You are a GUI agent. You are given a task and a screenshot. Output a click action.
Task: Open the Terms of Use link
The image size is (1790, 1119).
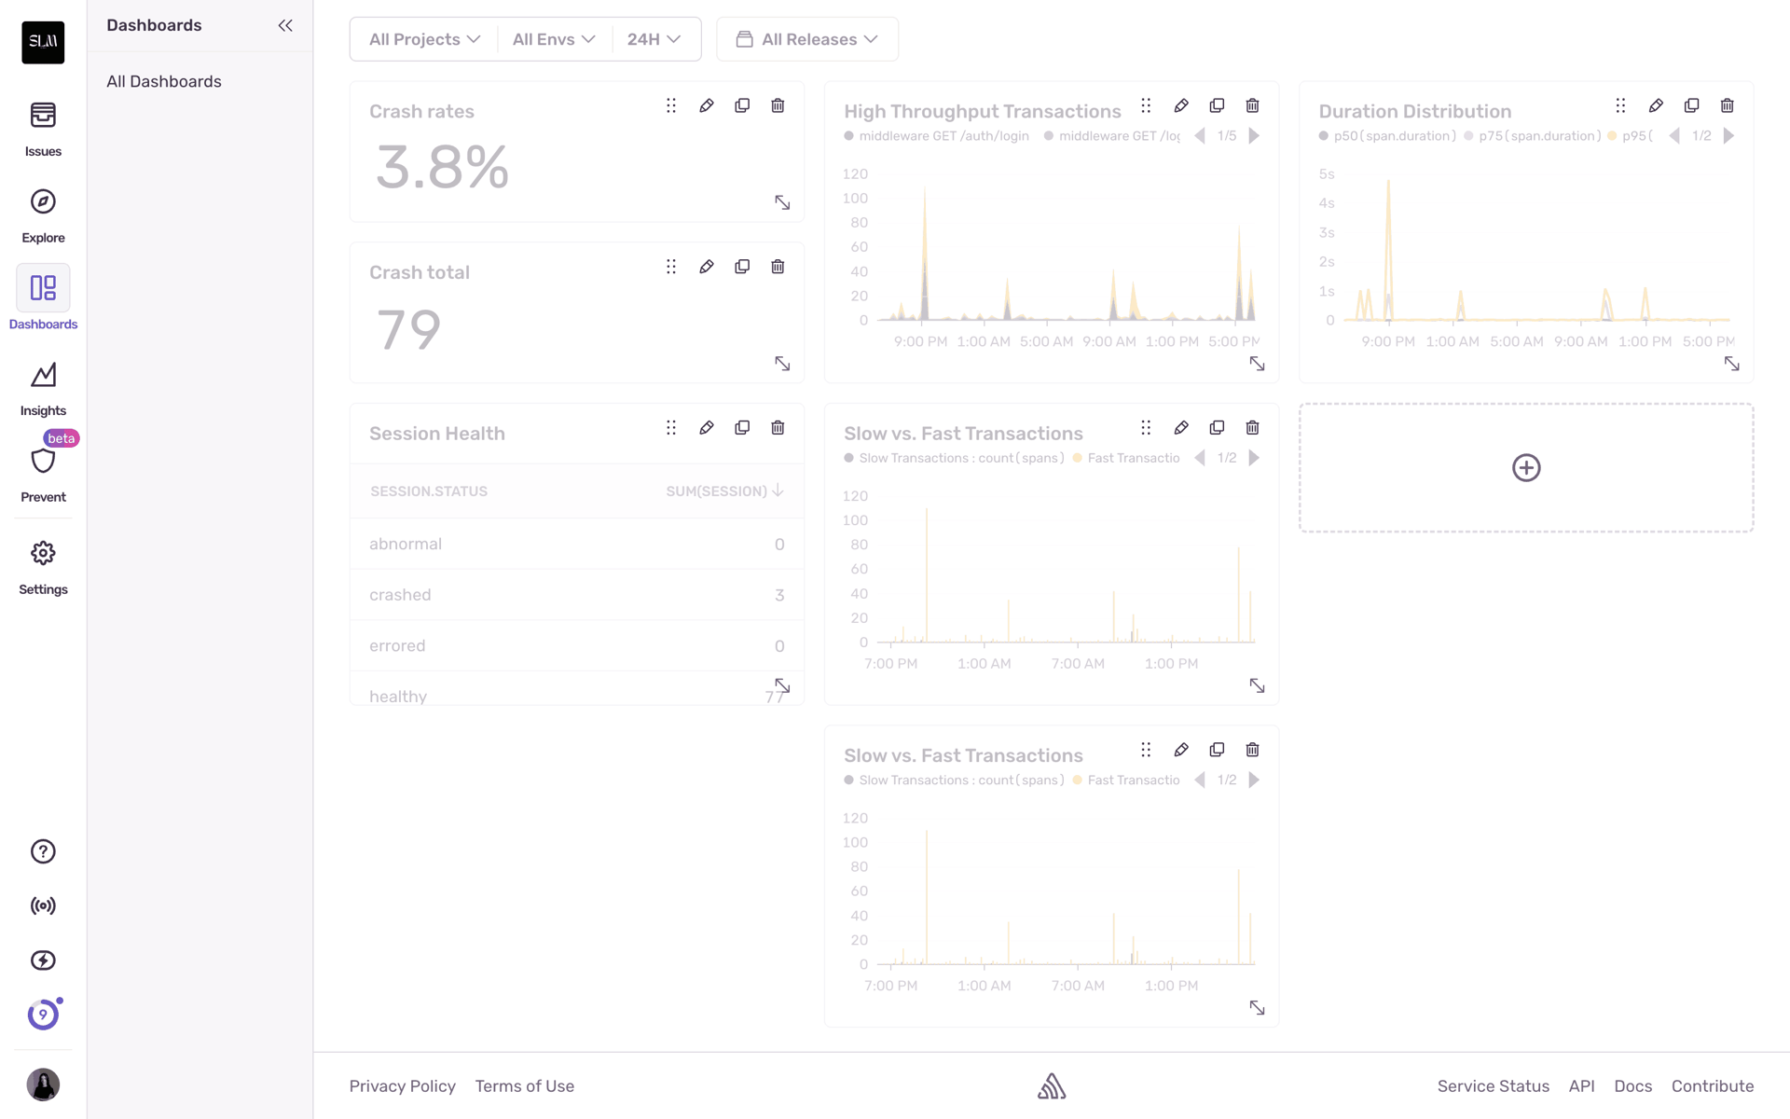(x=525, y=1086)
